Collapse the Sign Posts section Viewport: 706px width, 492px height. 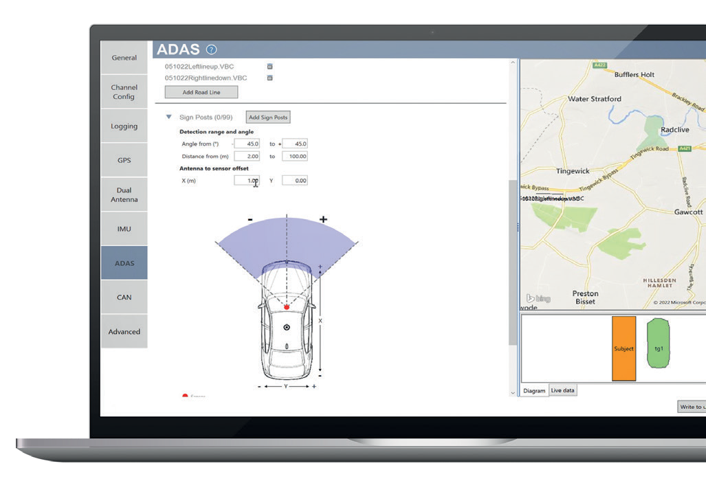pos(168,117)
